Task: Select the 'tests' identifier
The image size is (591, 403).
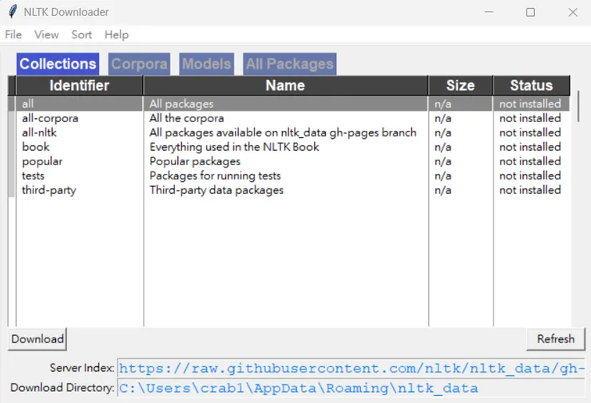Action: pyautogui.click(x=34, y=176)
